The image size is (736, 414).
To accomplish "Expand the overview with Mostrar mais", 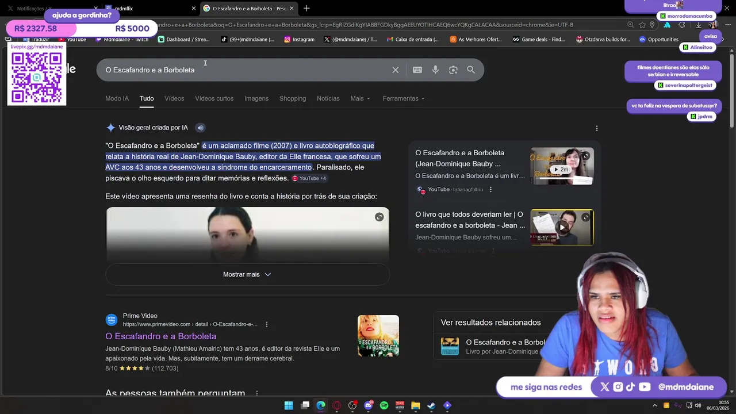I will coord(247,274).
